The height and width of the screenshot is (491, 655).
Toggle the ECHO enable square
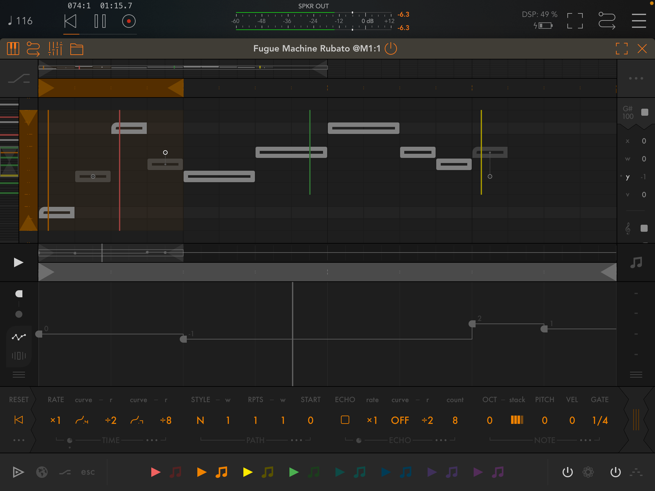(x=345, y=420)
